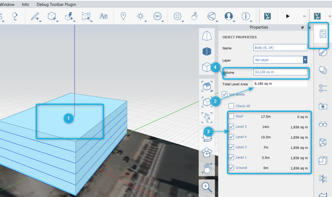Choose the Primitives cube tool
The height and width of the screenshot is (197, 332).
point(52,16)
